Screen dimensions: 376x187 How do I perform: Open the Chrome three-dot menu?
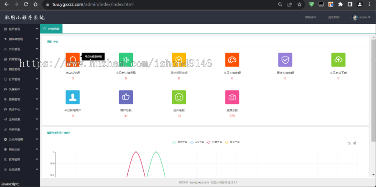click(369, 4)
